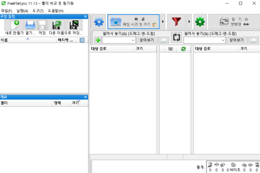Click statistics update-left arrow icon

pyautogui.click(x=216, y=165)
